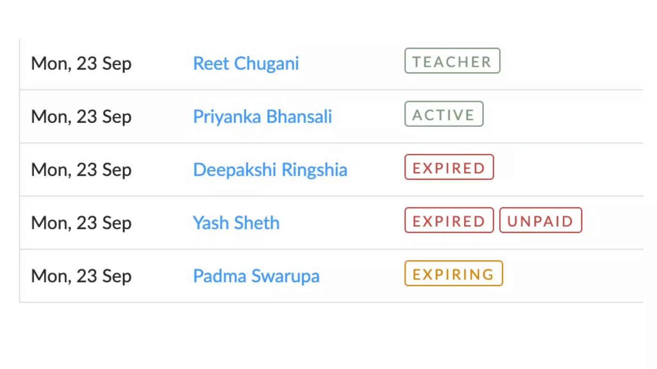Screen dimensions: 657x369
Task: Click empty space right of EXPIRING badge
Action: tap(573, 276)
